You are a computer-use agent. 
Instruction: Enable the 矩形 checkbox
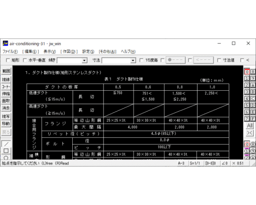pyautogui.click(x=8, y=60)
